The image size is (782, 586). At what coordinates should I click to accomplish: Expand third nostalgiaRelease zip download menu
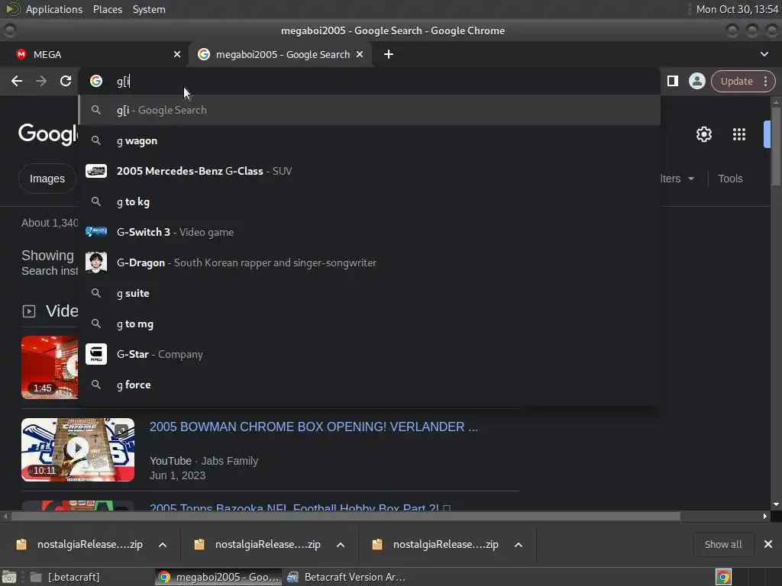[x=519, y=545]
